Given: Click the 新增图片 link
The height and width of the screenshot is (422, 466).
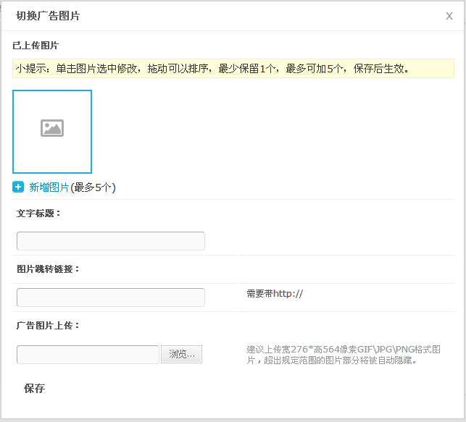Looking at the screenshot, I should (x=49, y=187).
